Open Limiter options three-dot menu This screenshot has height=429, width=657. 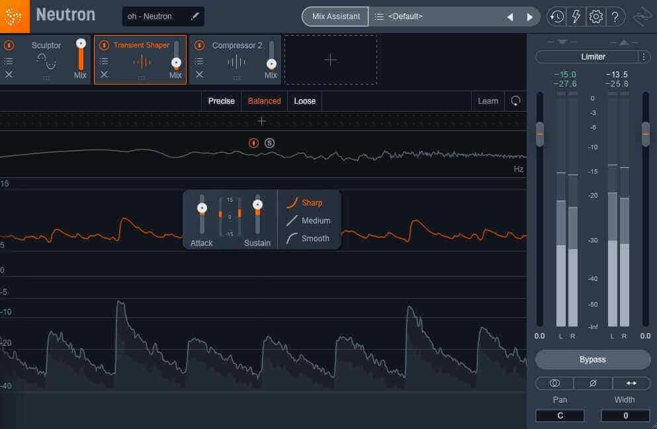(644, 56)
